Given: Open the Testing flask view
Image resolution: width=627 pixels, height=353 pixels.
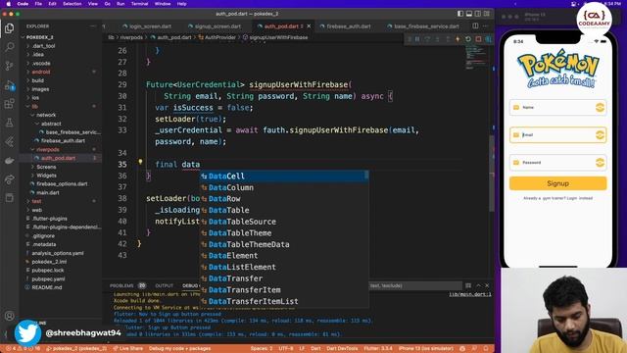Looking at the screenshot, I should tap(9, 123).
